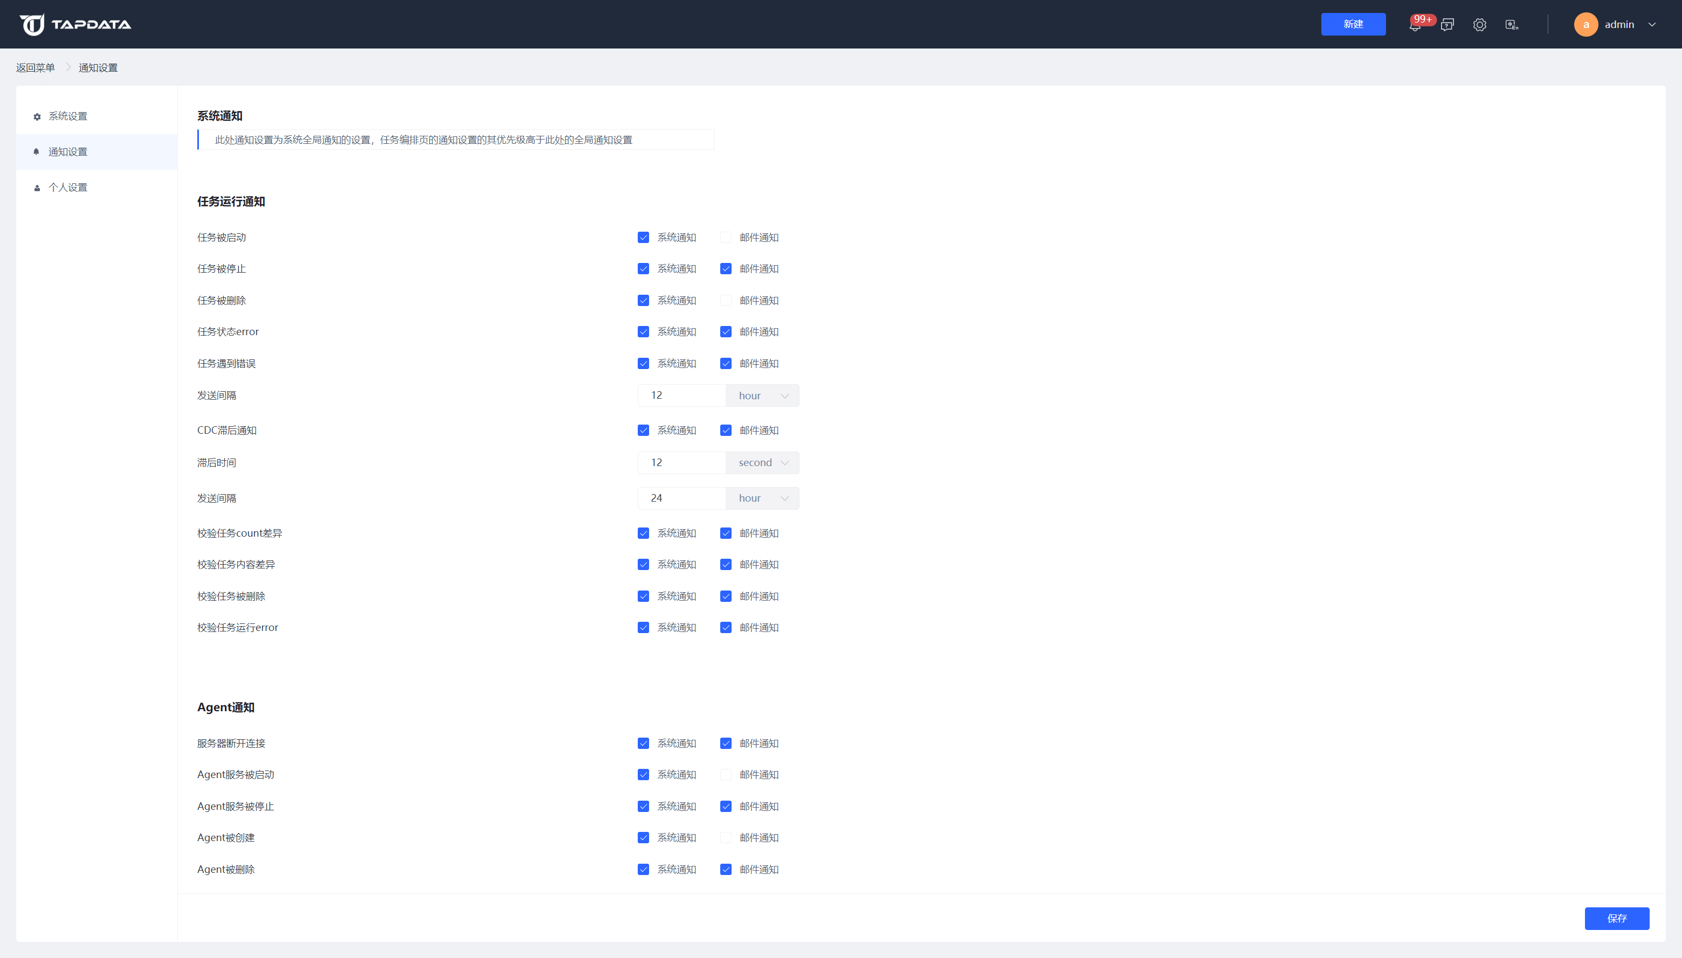Open hour unit dropdown next to value 24

[762, 498]
